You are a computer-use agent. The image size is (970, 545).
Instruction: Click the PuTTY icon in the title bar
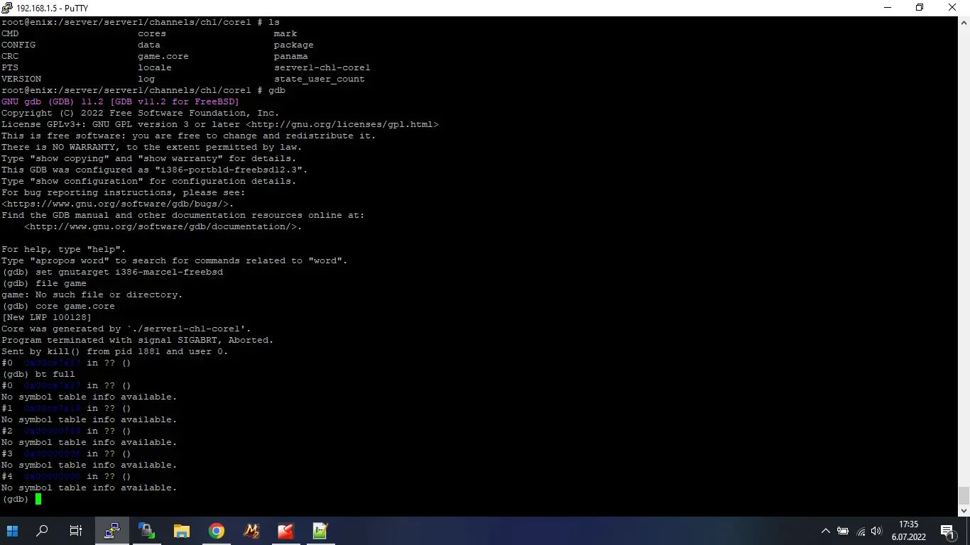(7, 7)
